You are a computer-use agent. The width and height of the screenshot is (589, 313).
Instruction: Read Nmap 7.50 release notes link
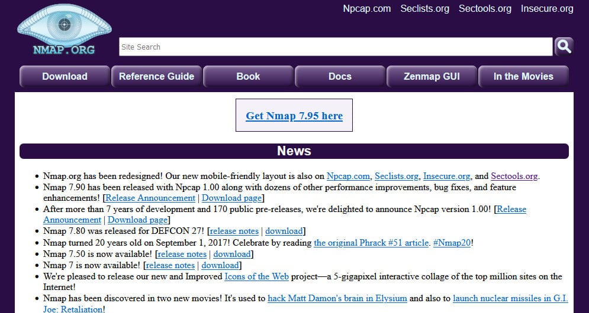(x=182, y=254)
